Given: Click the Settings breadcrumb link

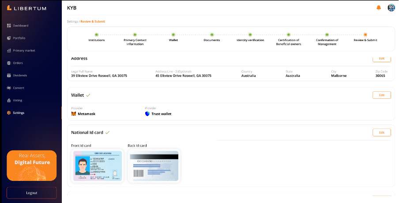Looking at the screenshot, I should pyautogui.click(x=72, y=21).
